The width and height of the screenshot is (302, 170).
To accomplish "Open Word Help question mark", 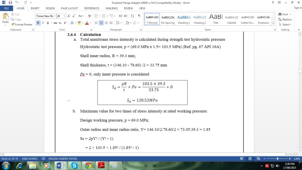I will (x=273, y=3).
